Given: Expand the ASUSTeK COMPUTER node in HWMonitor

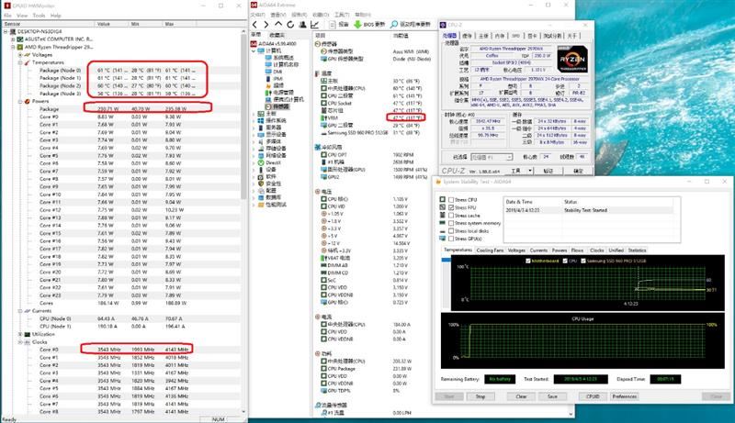Looking at the screenshot, I should pyautogui.click(x=13, y=39).
